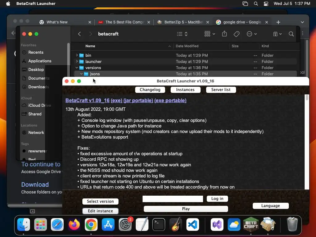
Task: Click Stage Manager icon in menu bar
Action: (x=245, y=4)
